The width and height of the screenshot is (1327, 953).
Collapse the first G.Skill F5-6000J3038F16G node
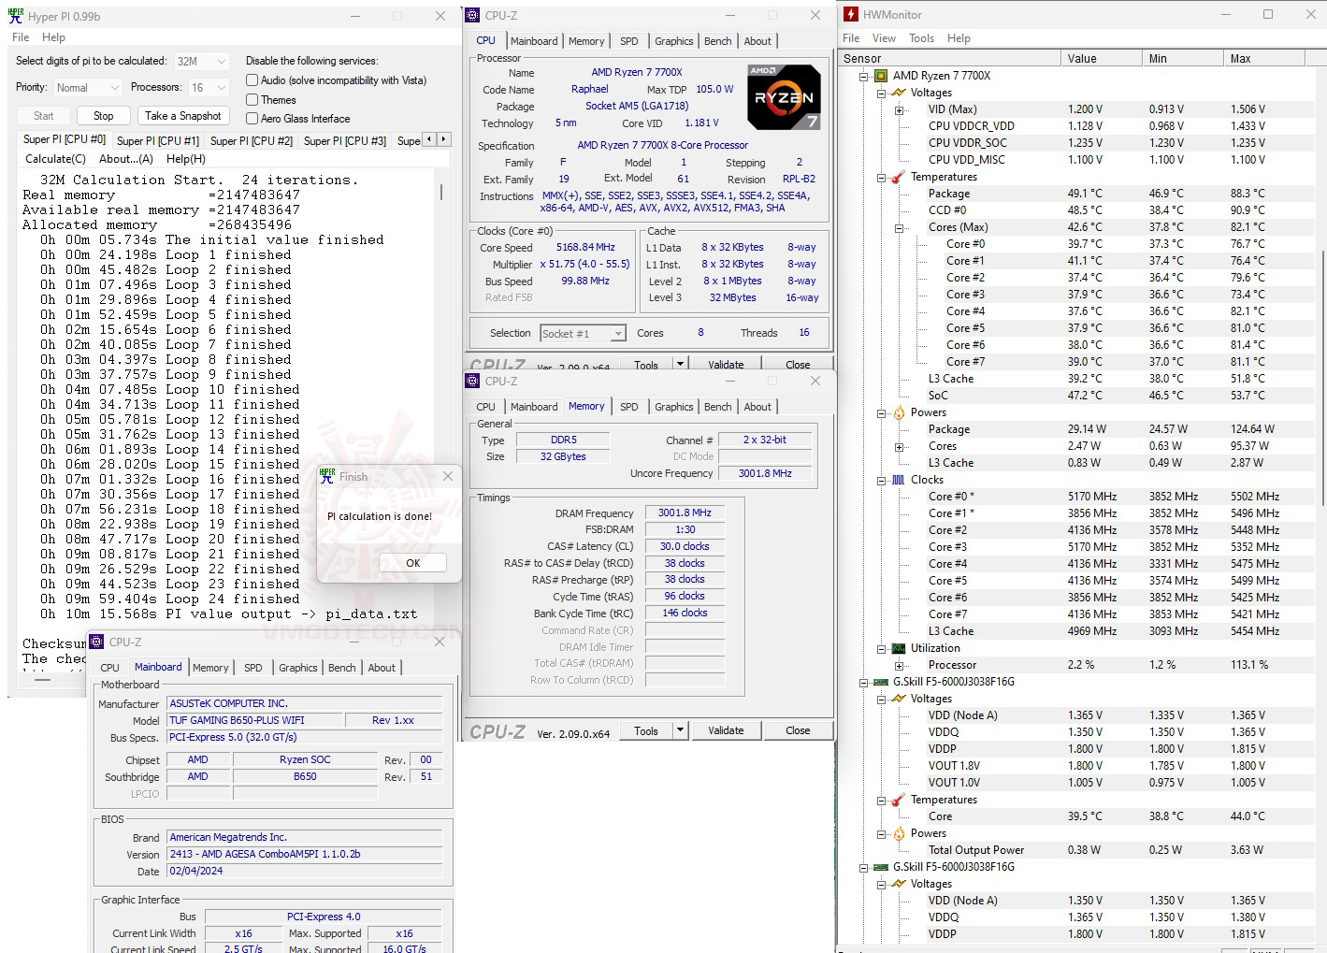(x=864, y=682)
